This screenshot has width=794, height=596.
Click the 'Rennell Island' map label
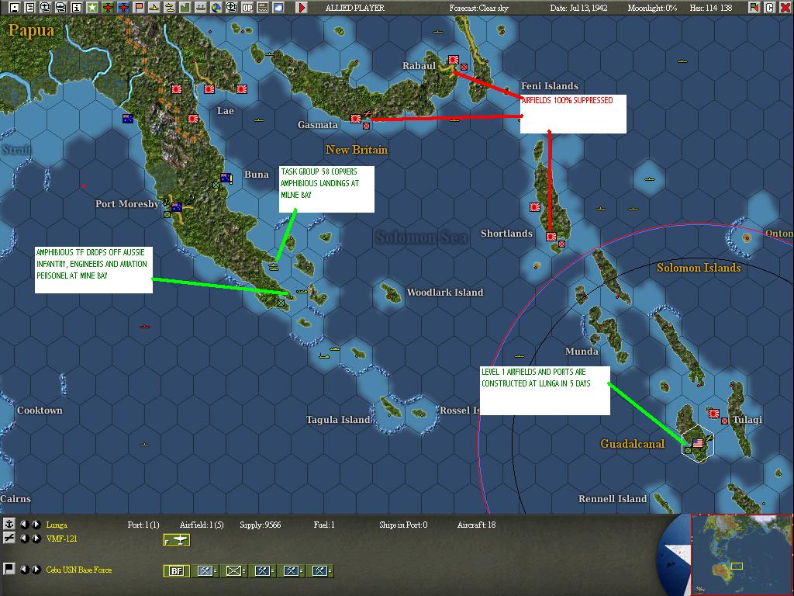coord(613,499)
